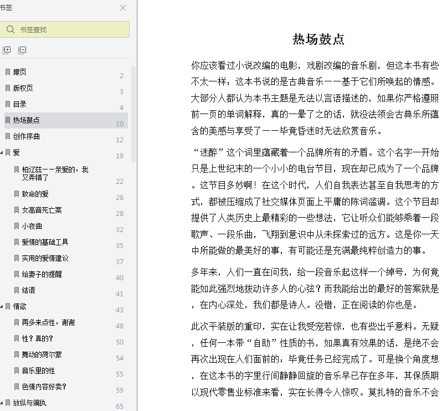Viewport: 447px width, 411px height.
Task: Click inside the 书签查找 search field
Action: (x=64, y=29)
